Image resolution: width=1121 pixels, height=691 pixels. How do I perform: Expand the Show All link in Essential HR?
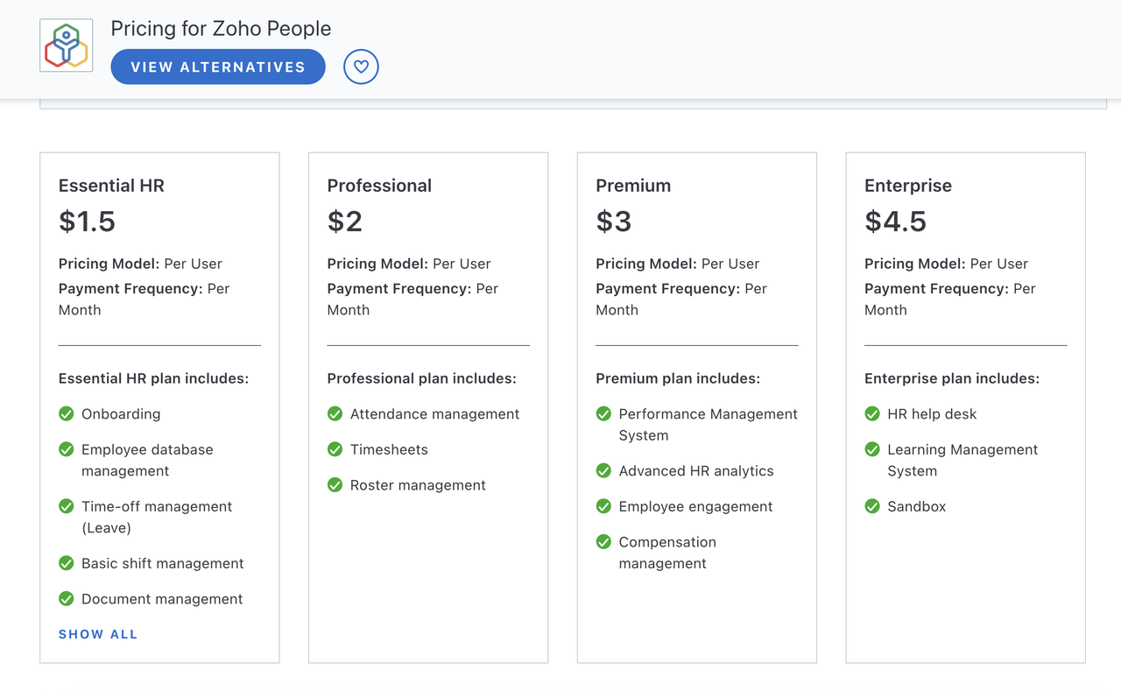[98, 634]
